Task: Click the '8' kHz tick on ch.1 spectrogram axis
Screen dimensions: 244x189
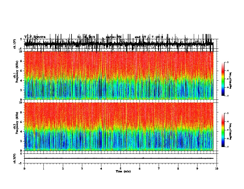Action: pyautogui.click(x=22, y=61)
